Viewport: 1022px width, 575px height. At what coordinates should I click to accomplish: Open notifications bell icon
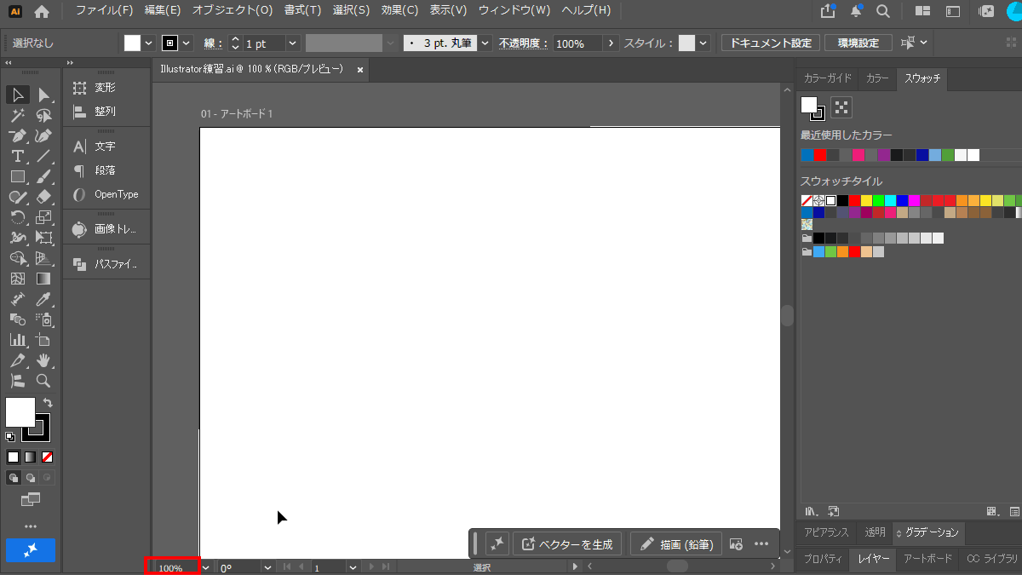pos(856,11)
